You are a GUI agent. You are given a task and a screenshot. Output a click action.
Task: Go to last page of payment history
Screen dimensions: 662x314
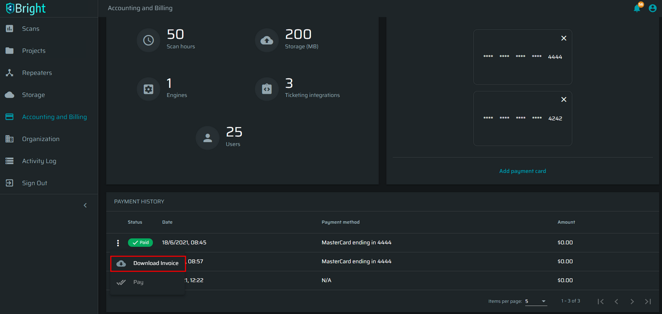(648, 301)
